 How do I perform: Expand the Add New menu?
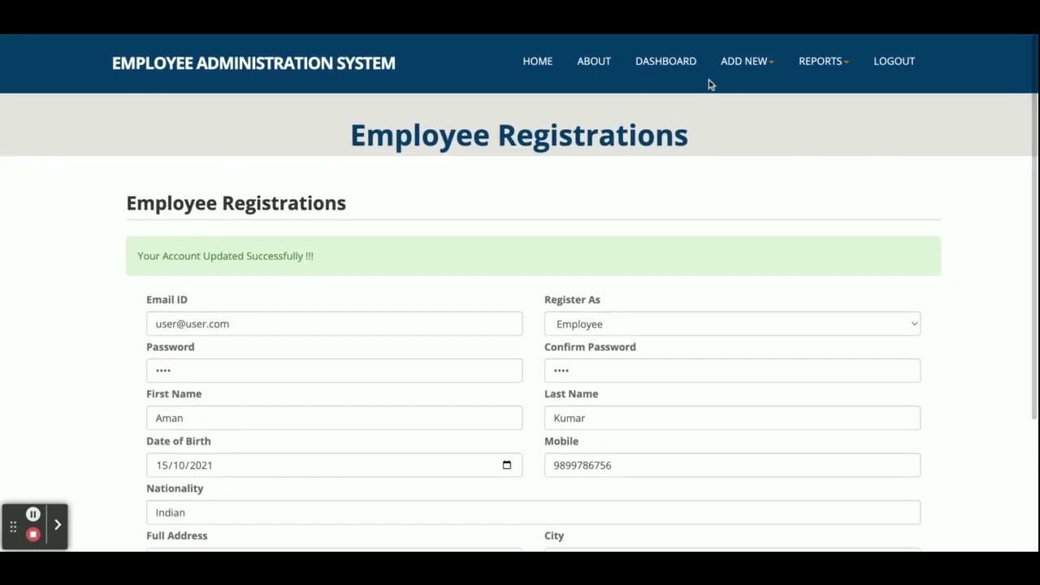pos(747,61)
